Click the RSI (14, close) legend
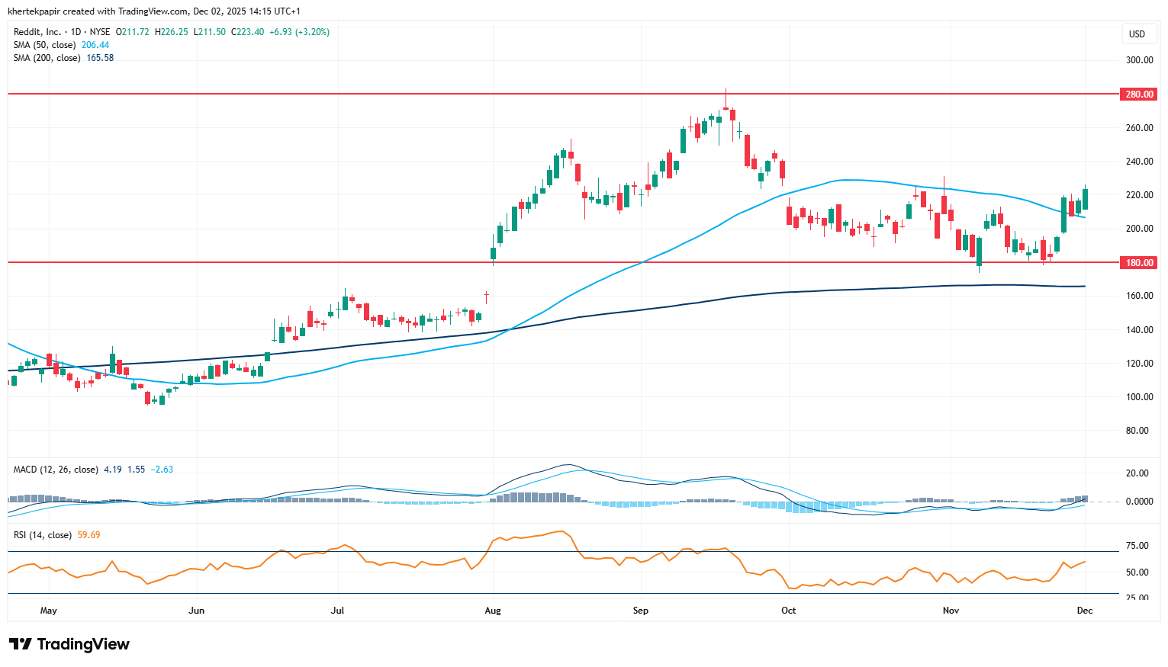The height and width of the screenshot is (667, 1168). [43, 535]
